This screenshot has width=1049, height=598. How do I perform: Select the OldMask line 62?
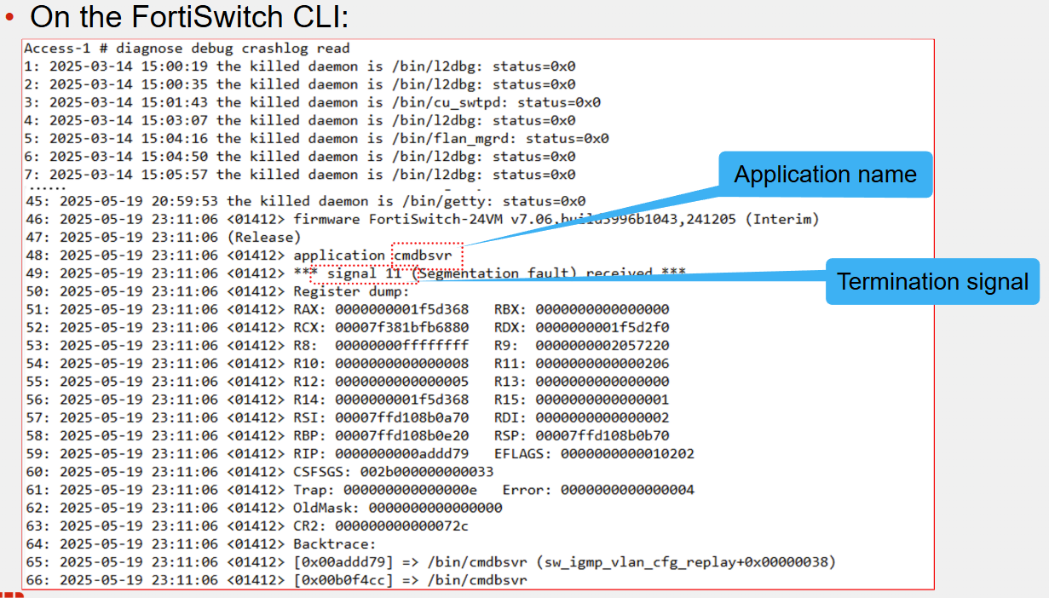[x=263, y=508]
